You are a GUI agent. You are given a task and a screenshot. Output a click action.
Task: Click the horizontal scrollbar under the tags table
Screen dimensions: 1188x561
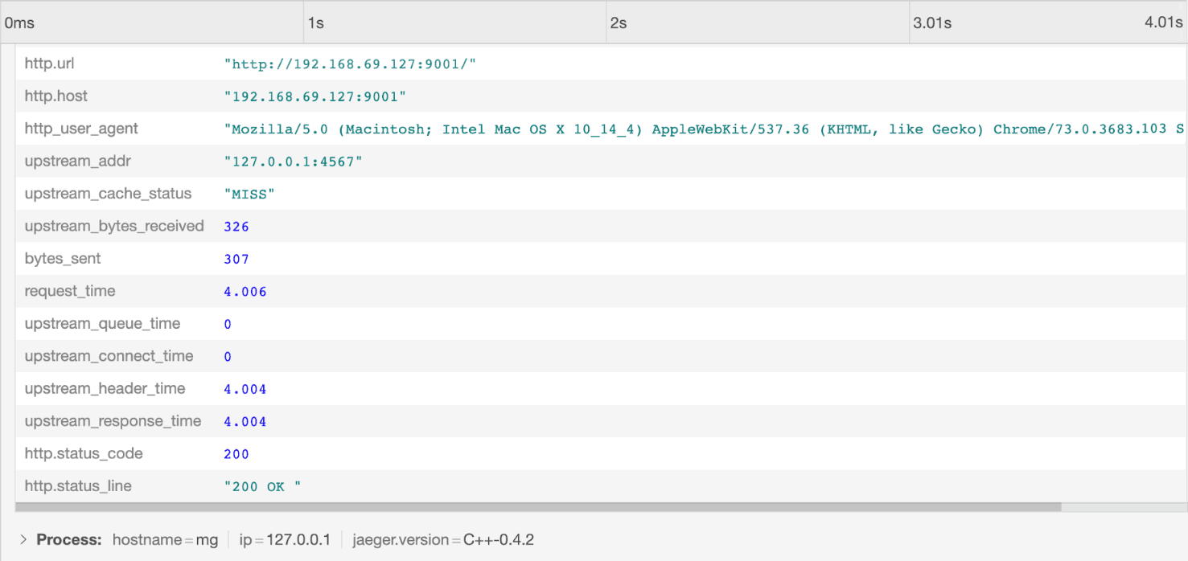538,507
